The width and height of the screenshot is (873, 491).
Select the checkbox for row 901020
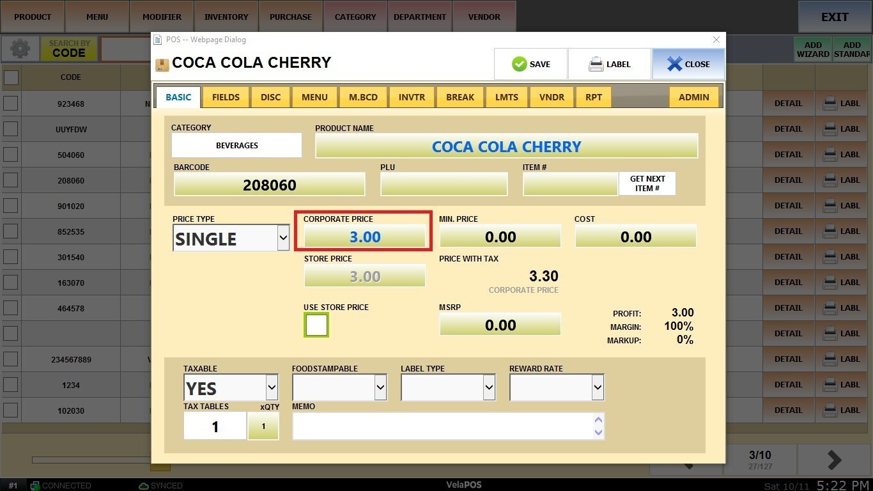click(x=11, y=205)
